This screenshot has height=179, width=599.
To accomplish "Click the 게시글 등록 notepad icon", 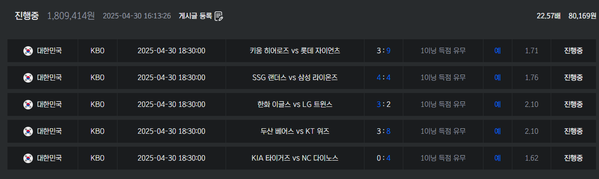I will point(219,16).
